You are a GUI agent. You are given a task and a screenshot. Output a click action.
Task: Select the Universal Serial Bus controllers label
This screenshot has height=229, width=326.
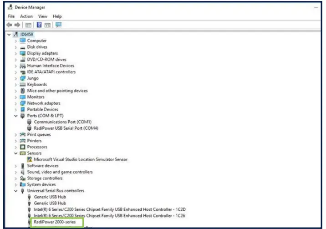(x=56, y=191)
